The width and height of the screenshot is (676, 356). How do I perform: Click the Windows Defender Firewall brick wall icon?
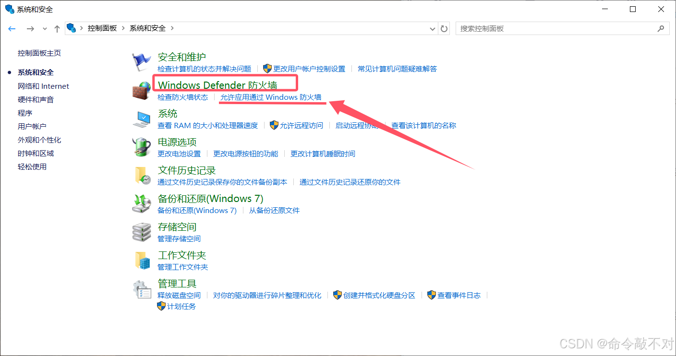pyautogui.click(x=142, y=91)
